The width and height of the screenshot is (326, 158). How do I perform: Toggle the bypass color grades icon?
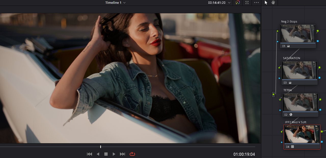point(237,3)
